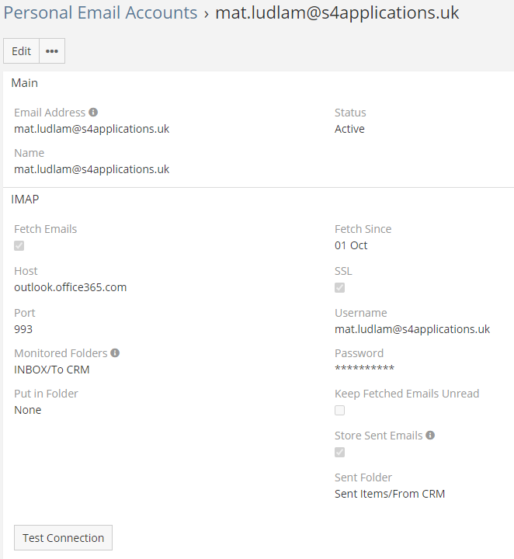This screenshot has height=559, width=514.
Task: Toggle the Fetch Emails checkbox
Action: pyautogui.click(x=19, y=246)
